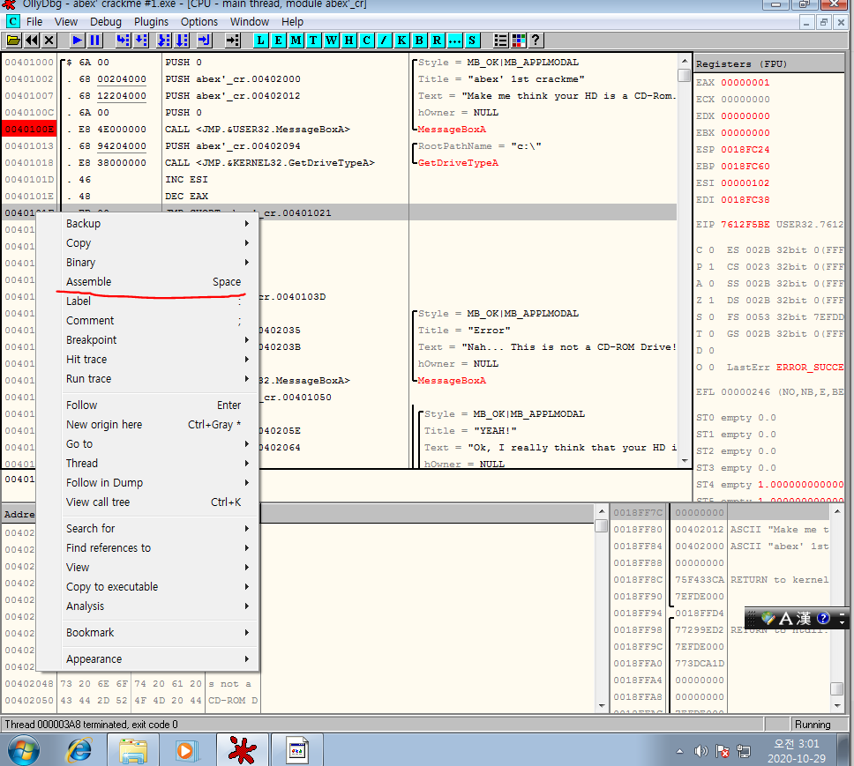Open Patches window with slash button

pos(384,41)
